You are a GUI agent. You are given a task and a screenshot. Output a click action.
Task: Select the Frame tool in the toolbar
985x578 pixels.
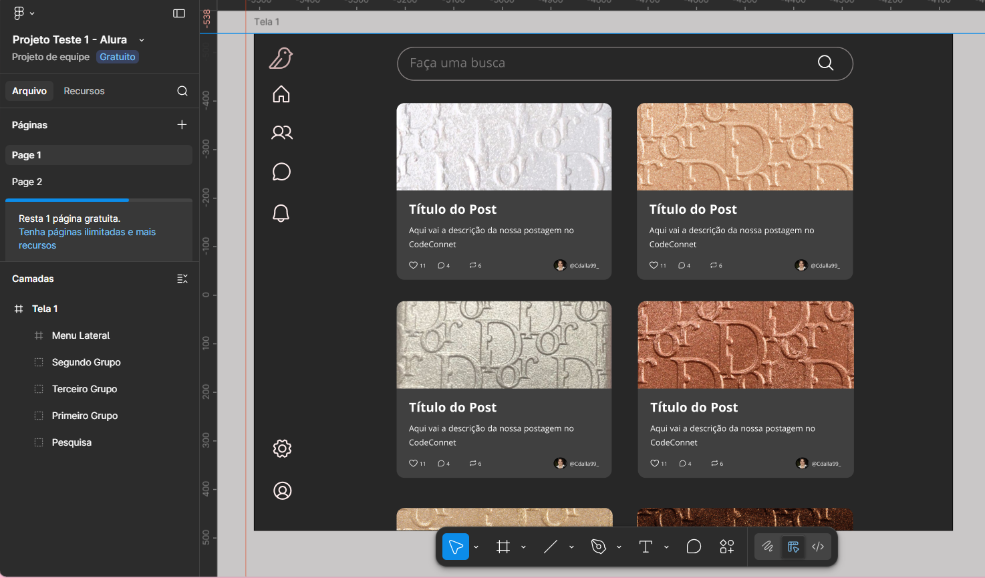503,547
